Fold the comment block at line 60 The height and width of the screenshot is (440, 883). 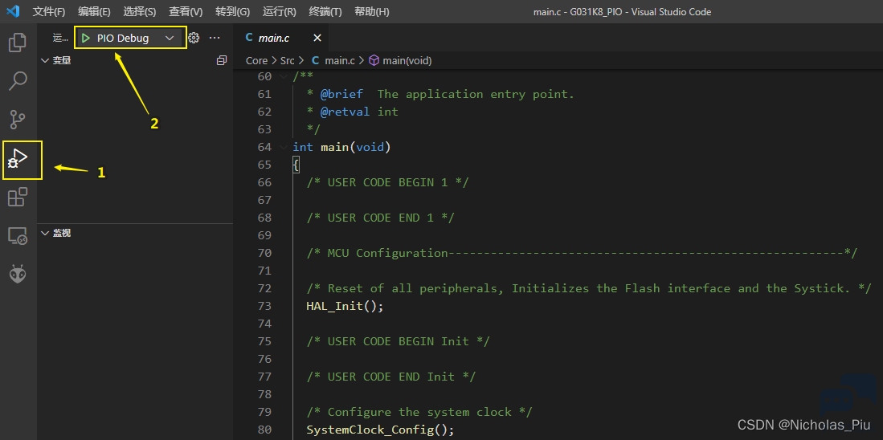pyautogui.click(x=283, y=76)
